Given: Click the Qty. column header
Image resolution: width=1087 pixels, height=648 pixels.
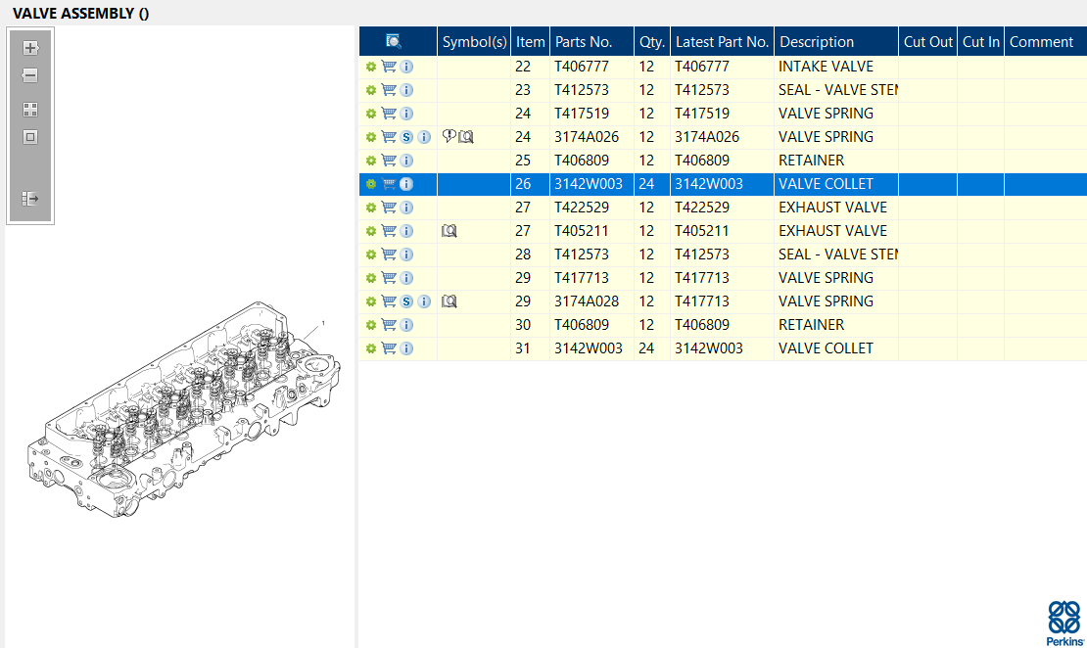Looking at the screenshot, I should 652,42.
